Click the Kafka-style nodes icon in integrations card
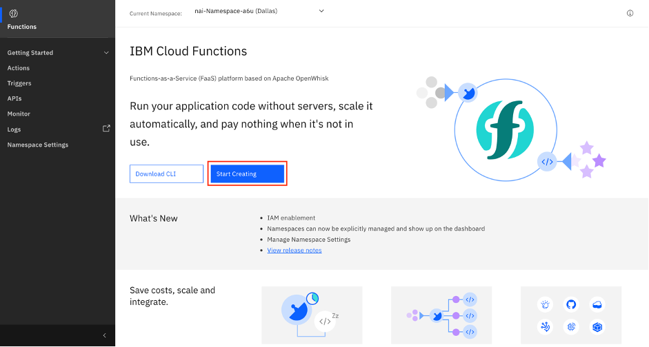Image resolution: width=649 pixels, height=347 pixels. point(545,327)
